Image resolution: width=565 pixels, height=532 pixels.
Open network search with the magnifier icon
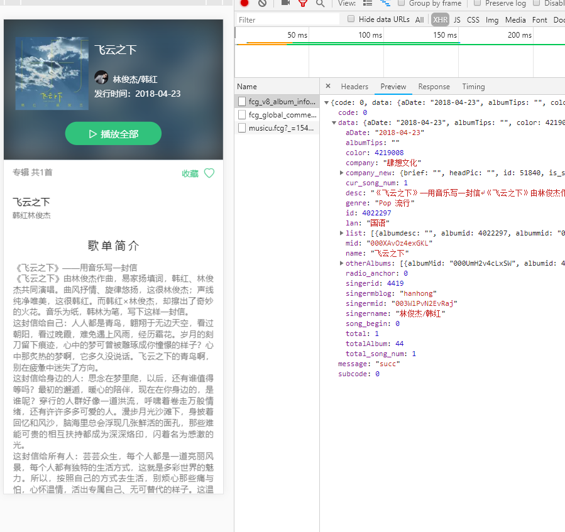tap(320, 3)
